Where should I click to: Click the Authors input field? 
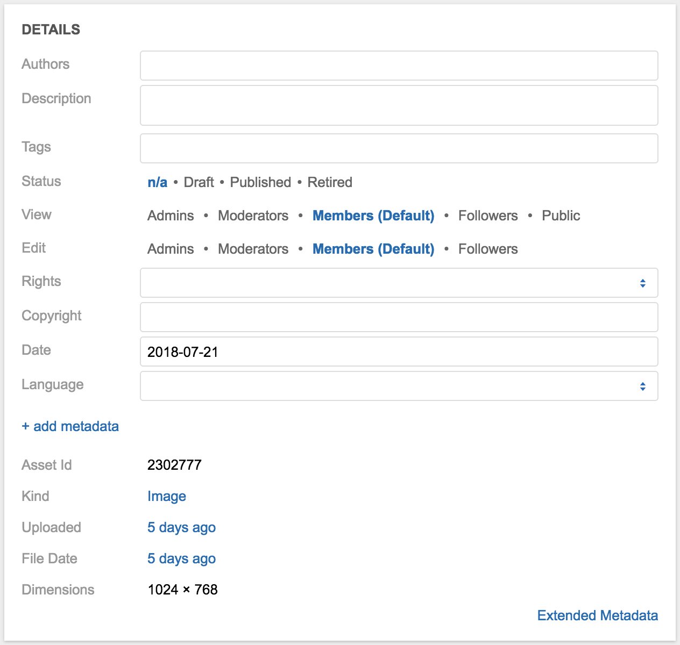tap(399, 66)
